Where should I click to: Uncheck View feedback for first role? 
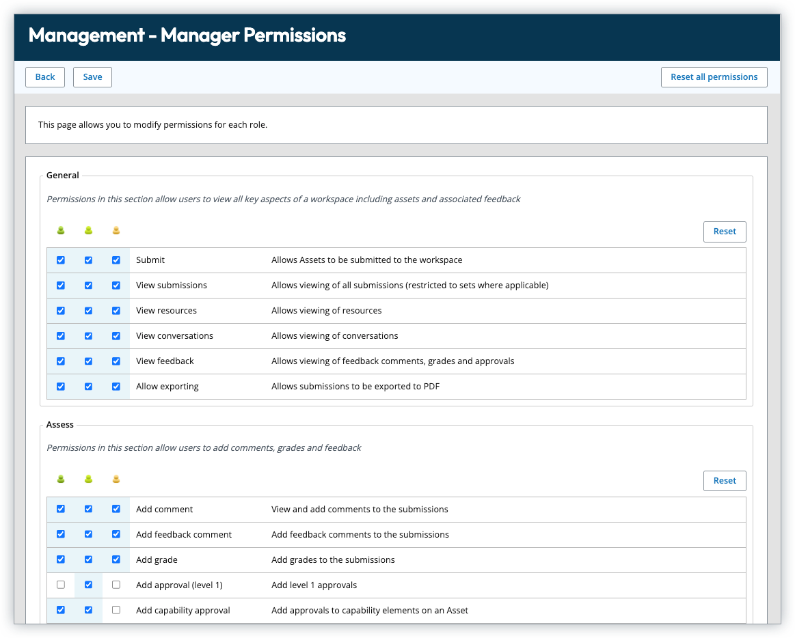click(61, 361)
